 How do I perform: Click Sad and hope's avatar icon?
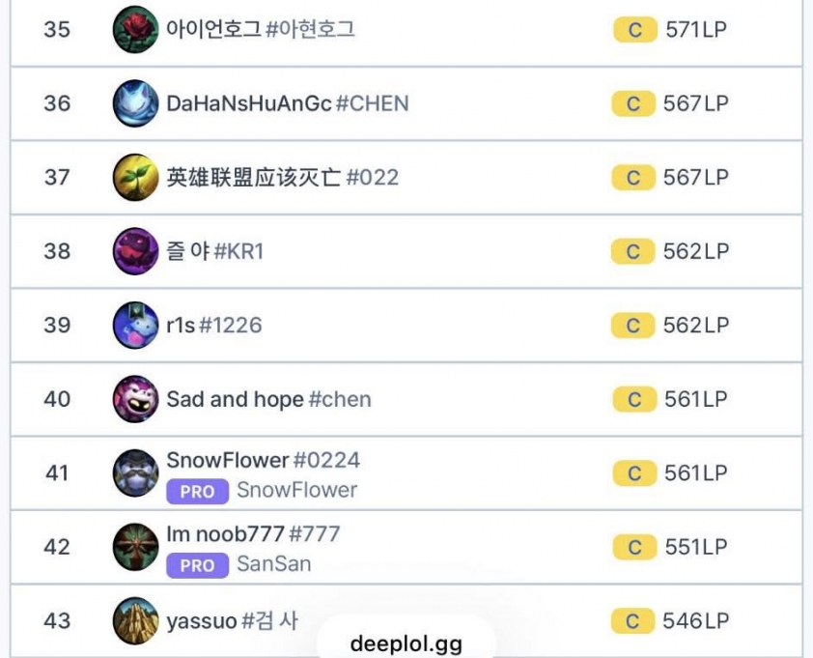coord(135,399)
